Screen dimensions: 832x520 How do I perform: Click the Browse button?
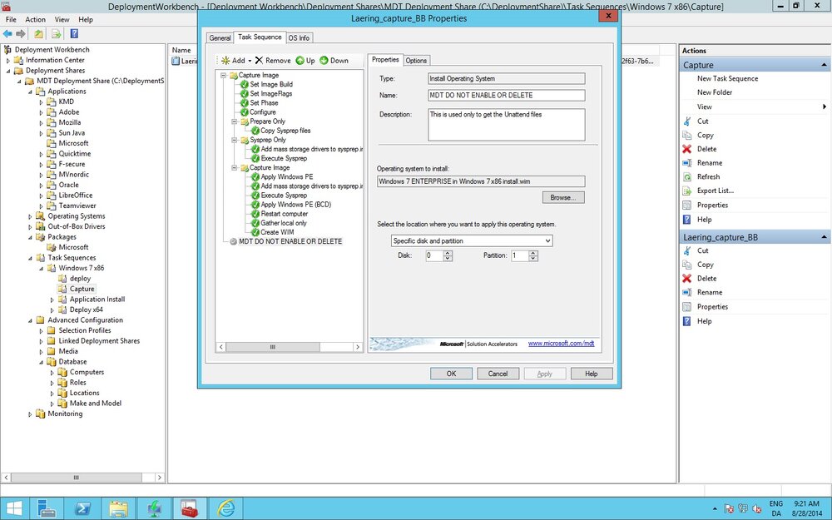pyautogui.click(x=563, y=197)
